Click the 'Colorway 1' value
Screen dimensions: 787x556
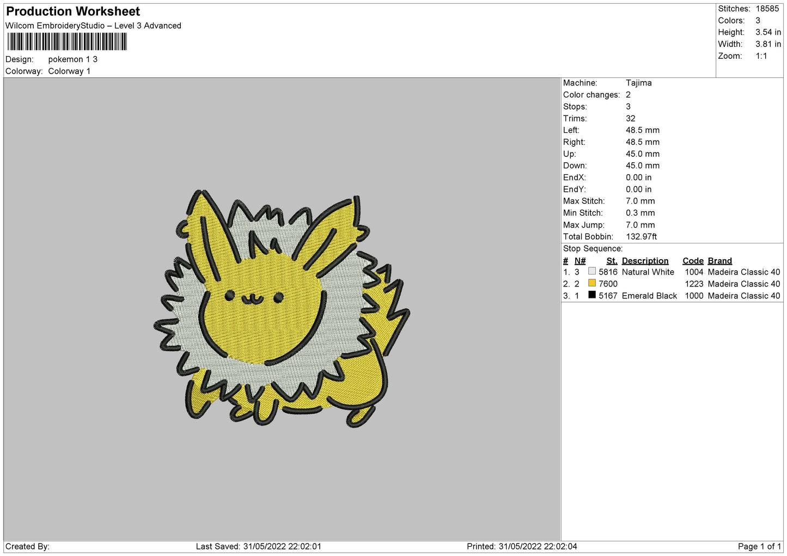tap(69, 71)
